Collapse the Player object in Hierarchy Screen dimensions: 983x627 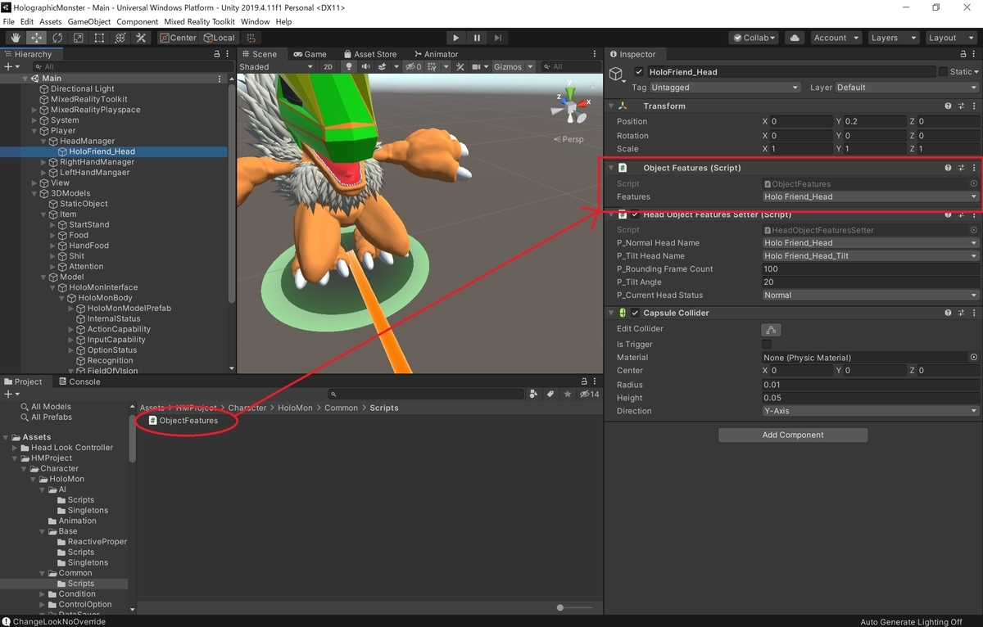(x=34, y=131)
